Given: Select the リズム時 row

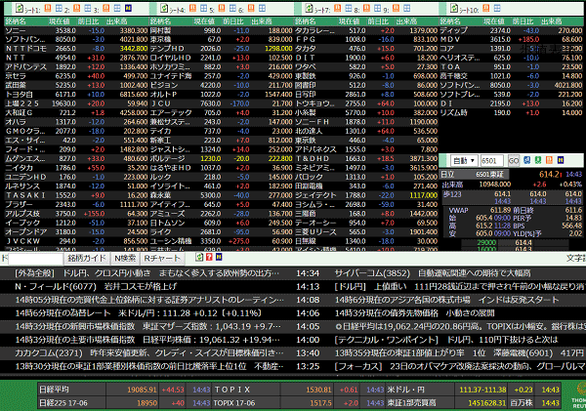Looking at the screenshot, I should 511,113.
